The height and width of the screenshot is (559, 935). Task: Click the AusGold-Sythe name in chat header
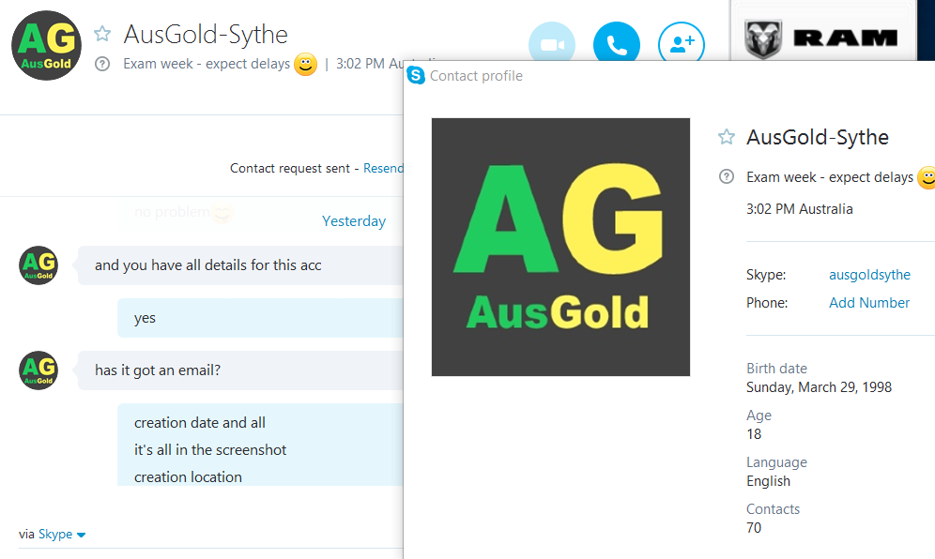pyautogui.click(x=206, y=35)
